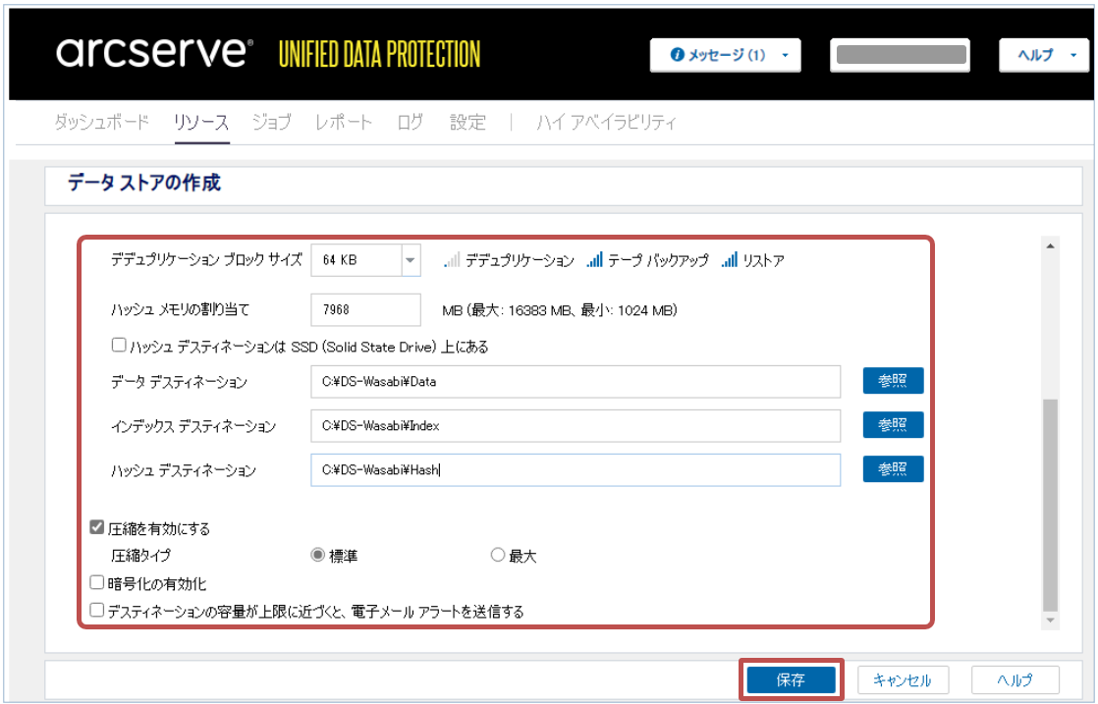Click the デデュプリケーション signal bars icon
1098x704 pixels.
pyautogui.click(x=452, y=260)
